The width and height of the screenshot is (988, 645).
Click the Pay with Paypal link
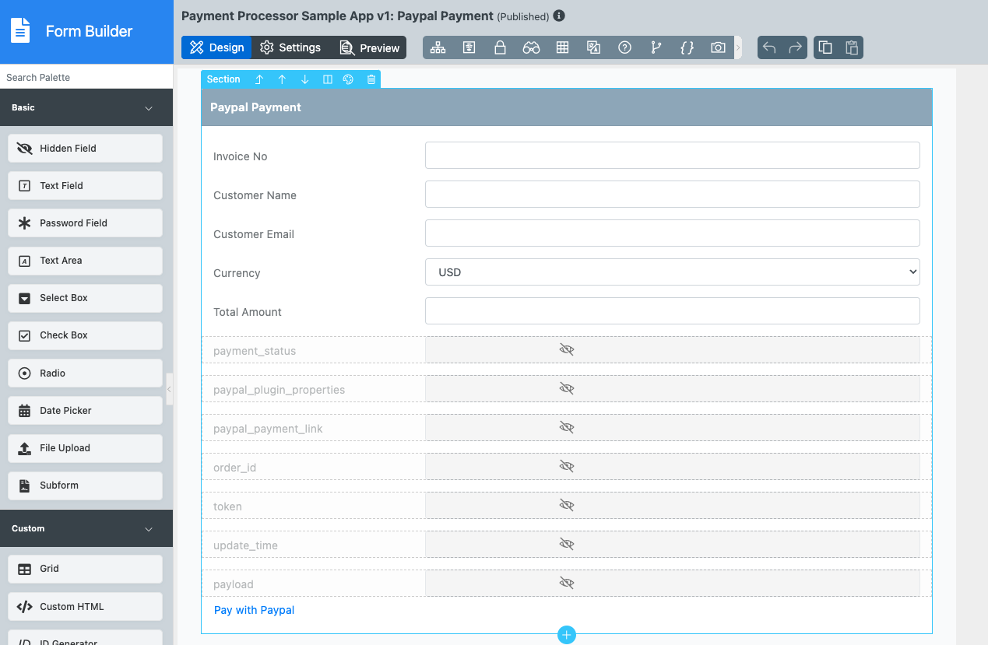click(254, 610)
